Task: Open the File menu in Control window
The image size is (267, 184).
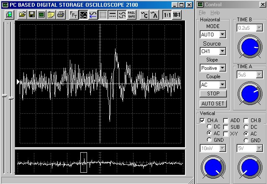Action: click(202, 13)
